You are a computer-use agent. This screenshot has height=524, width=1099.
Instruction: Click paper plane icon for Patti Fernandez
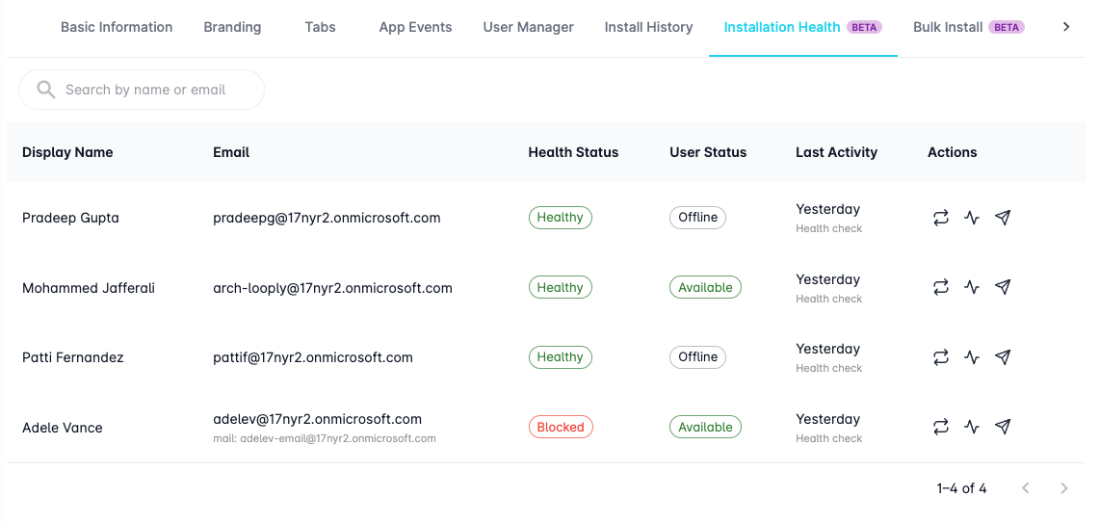(x=1003, y=357)
